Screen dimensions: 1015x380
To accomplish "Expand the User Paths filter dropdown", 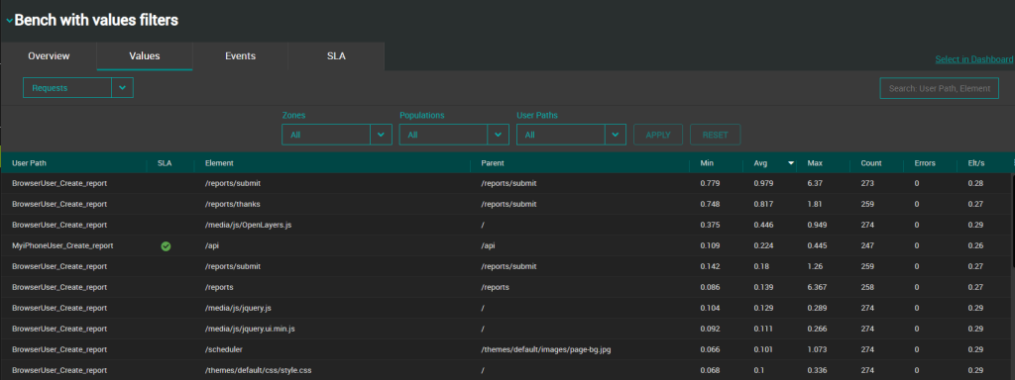I will (x=571, y=135).
